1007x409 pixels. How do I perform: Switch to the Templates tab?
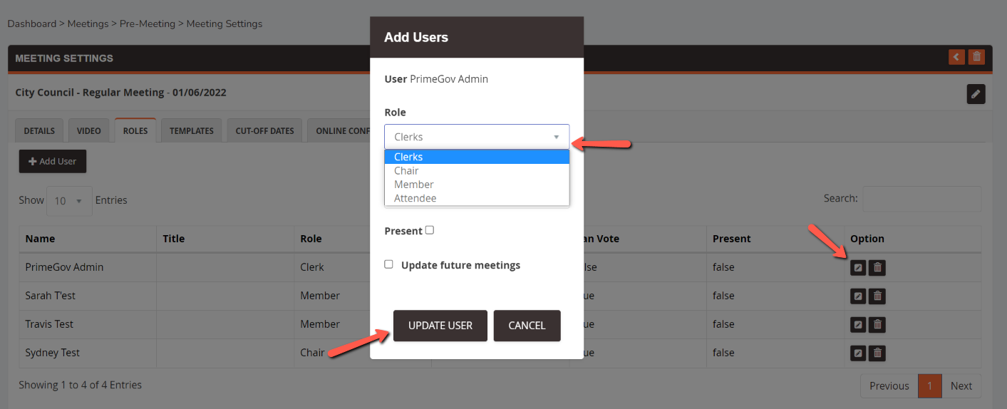[192, 130]
